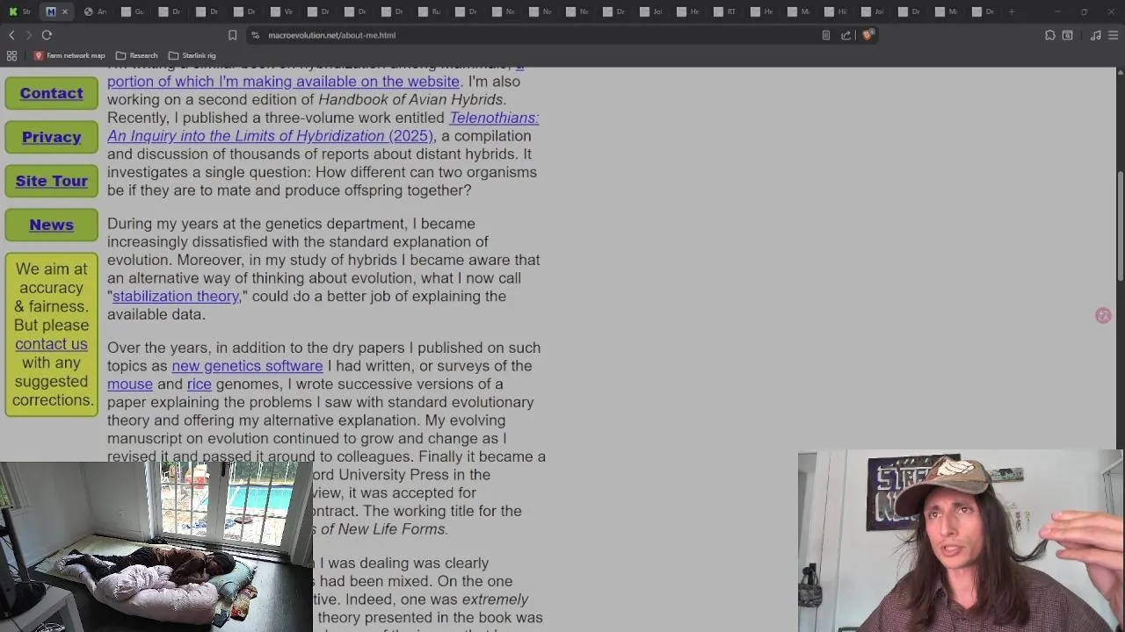This screenshot has height=632, width=1125.
Task: Close the active macroevolution tab
Action: (64, 11)
